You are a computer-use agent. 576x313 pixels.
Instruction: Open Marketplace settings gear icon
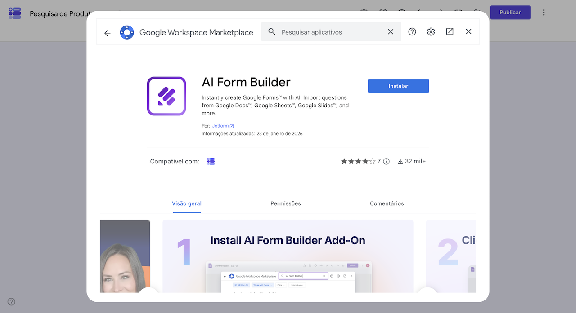[431, 31]
